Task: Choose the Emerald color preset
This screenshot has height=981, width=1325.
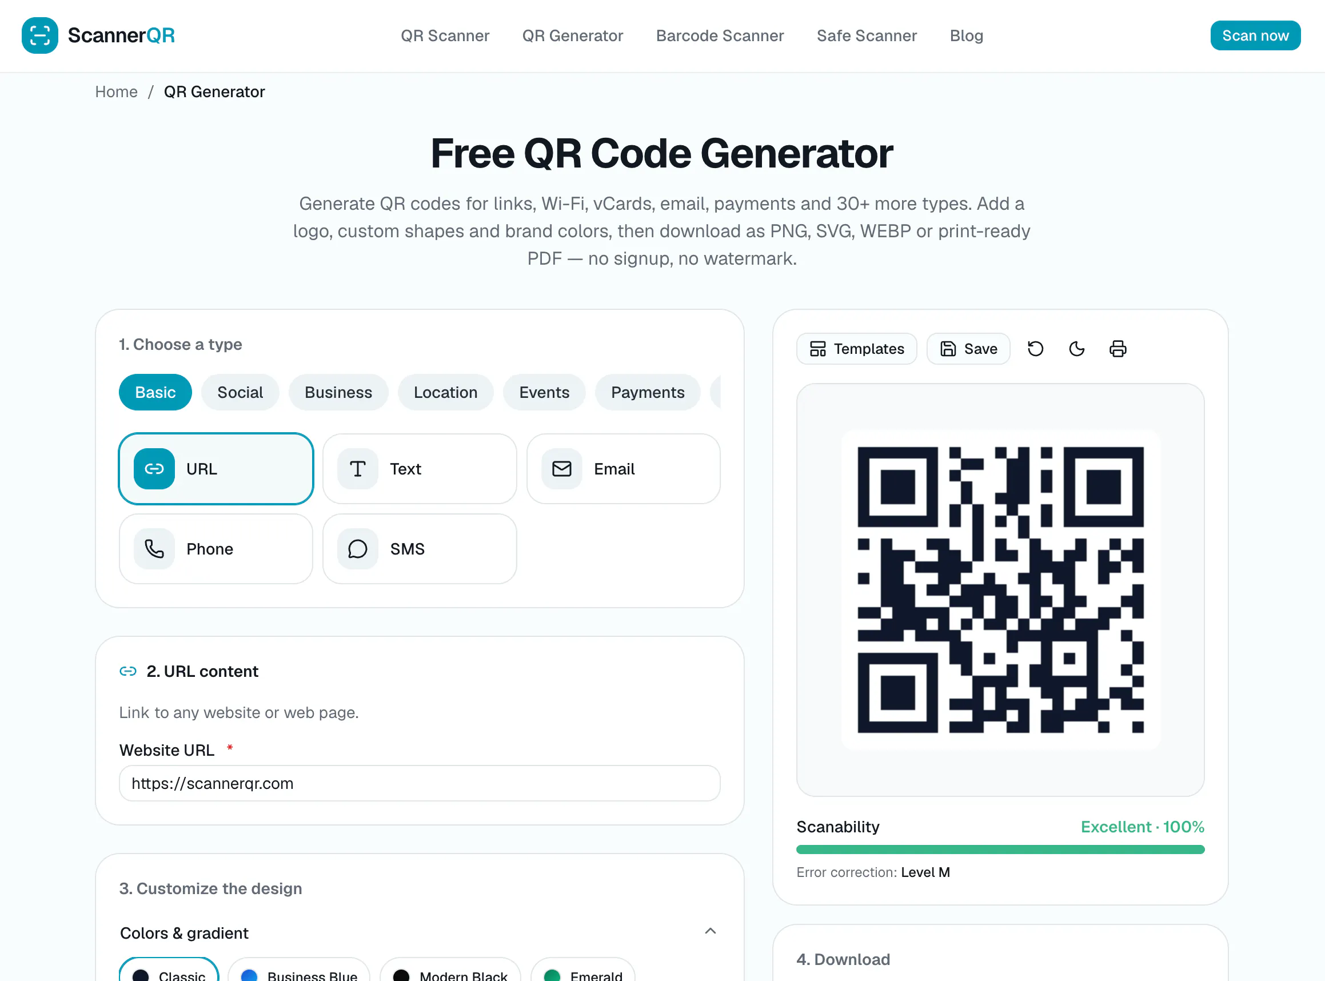Action: (x=583, y=970)
